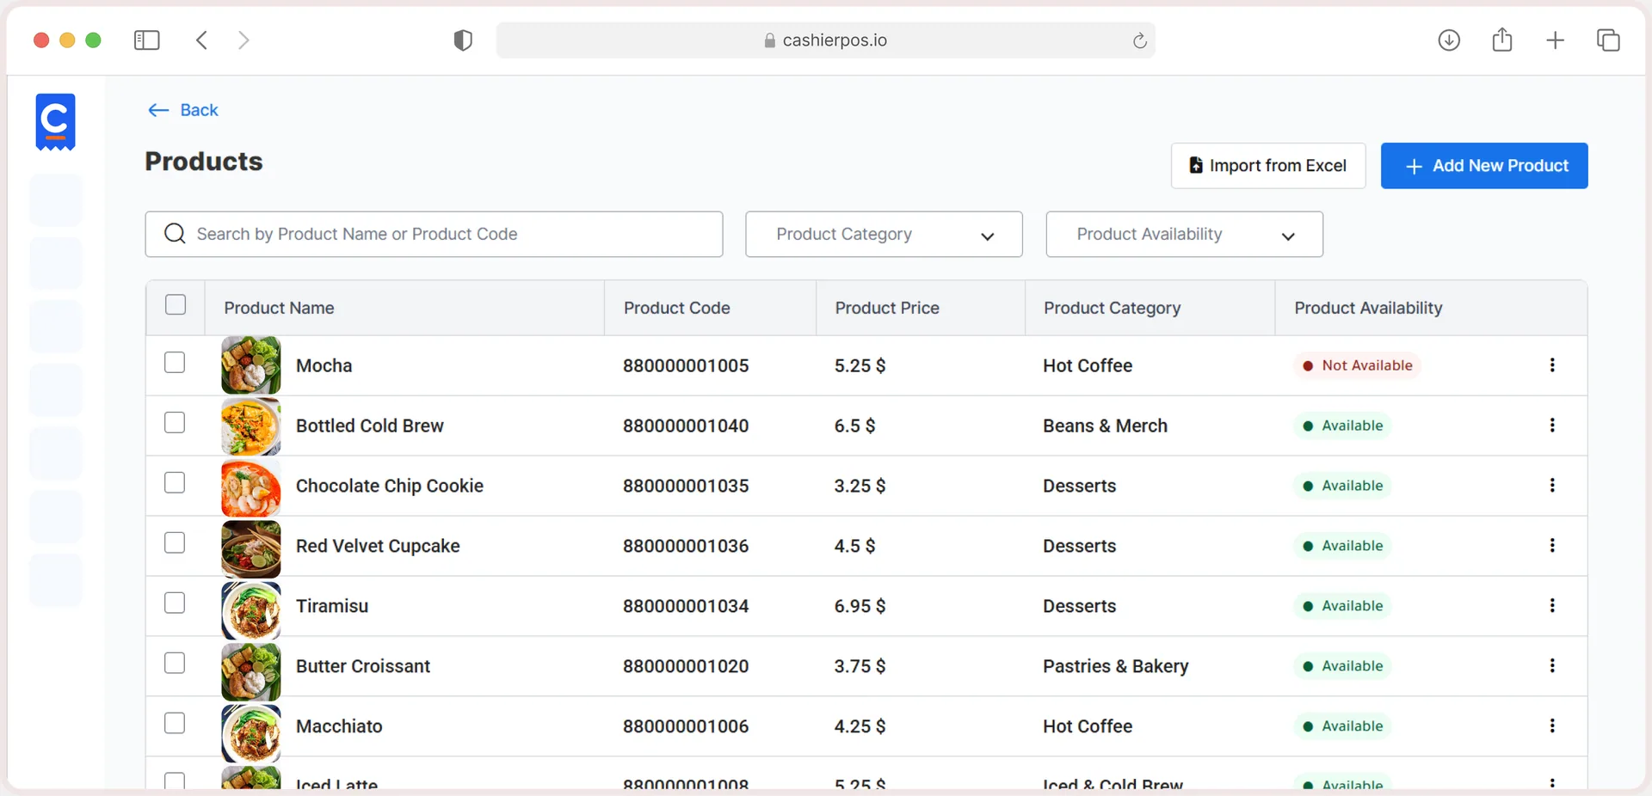Open three-dot menu for Macchiato row
This screenshot has width=1652, height=796.
(x=1552, y=726)
